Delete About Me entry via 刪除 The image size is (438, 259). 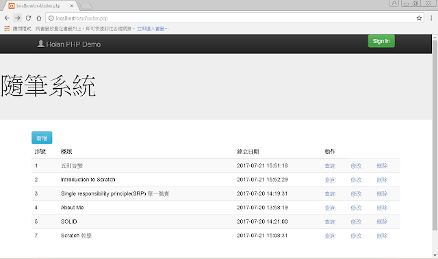pos(382,208)
